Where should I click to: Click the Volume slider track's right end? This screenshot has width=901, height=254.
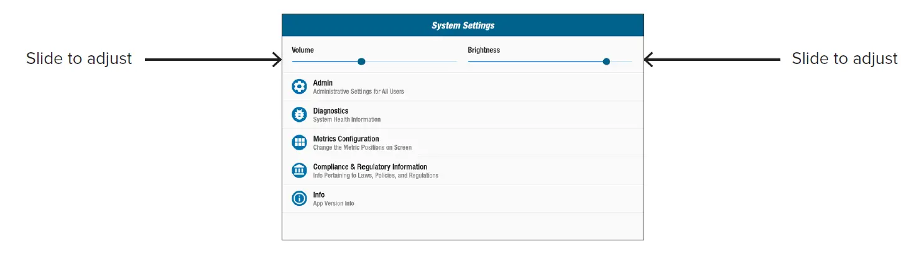point(451,61)
